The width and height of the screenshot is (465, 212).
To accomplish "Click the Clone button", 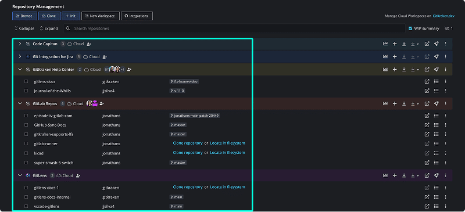I will coord(49,16).
